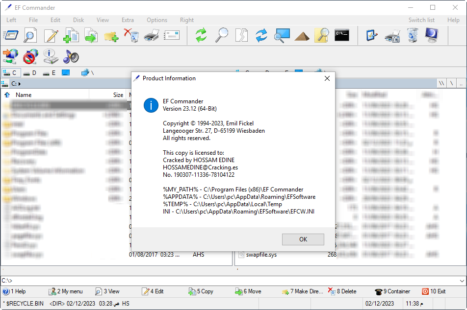Click the 4 Edit function button
The image size is (467, 310).
coord(153,291)
